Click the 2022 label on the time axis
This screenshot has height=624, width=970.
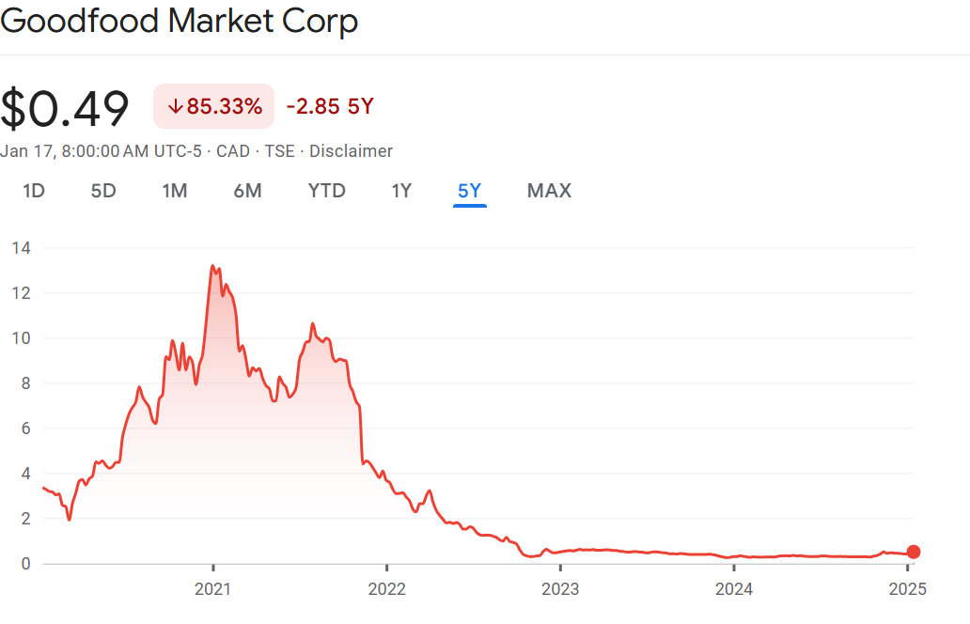point(386,589)
